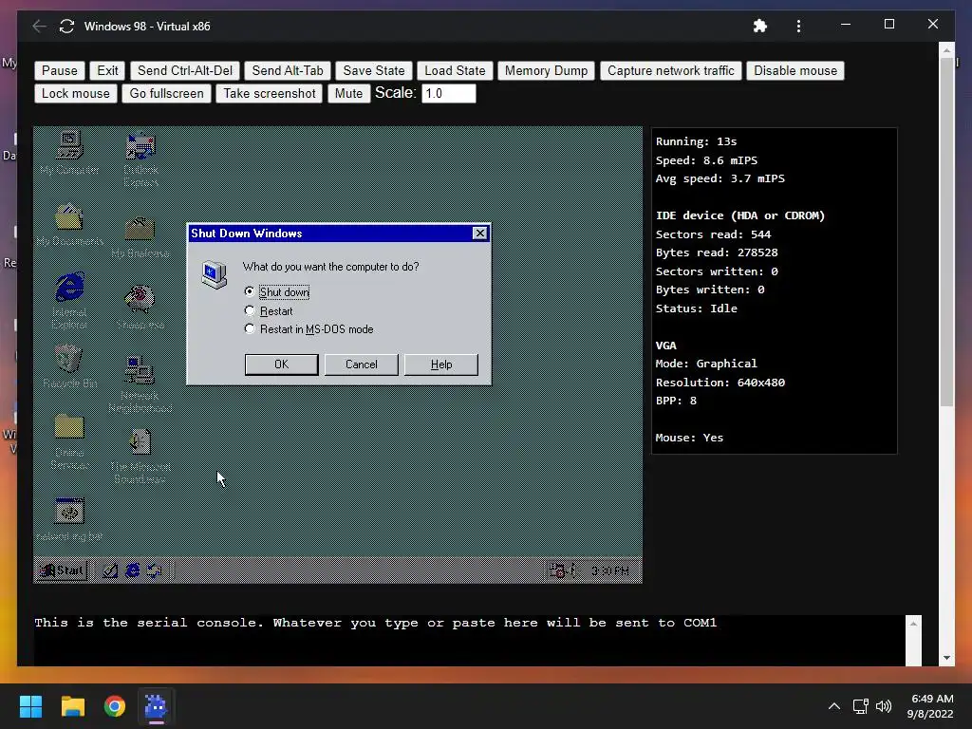Select the Restart radio option
Screen dimensions: 972x729
click(x=269, y=310)
